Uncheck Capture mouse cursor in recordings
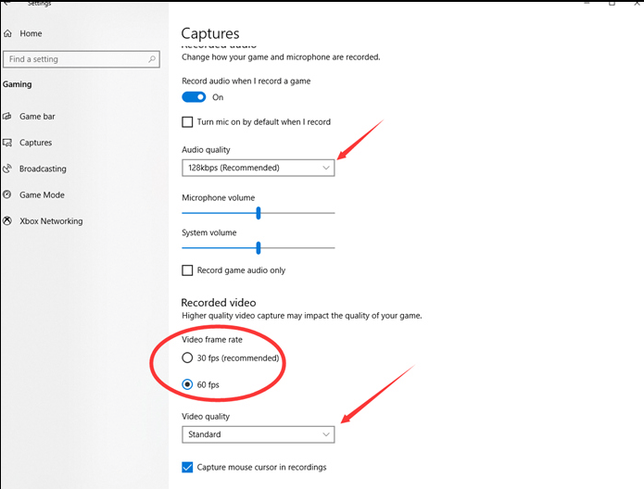 (188, 467)
